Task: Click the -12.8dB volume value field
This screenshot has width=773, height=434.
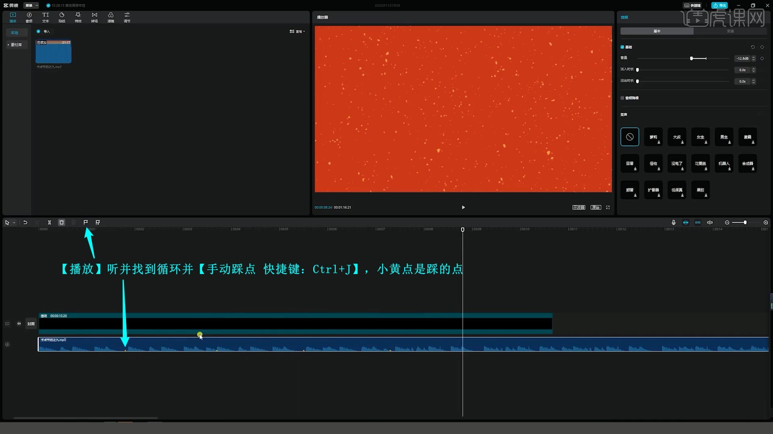Action: pyautogui.click(x=742, y=59)
